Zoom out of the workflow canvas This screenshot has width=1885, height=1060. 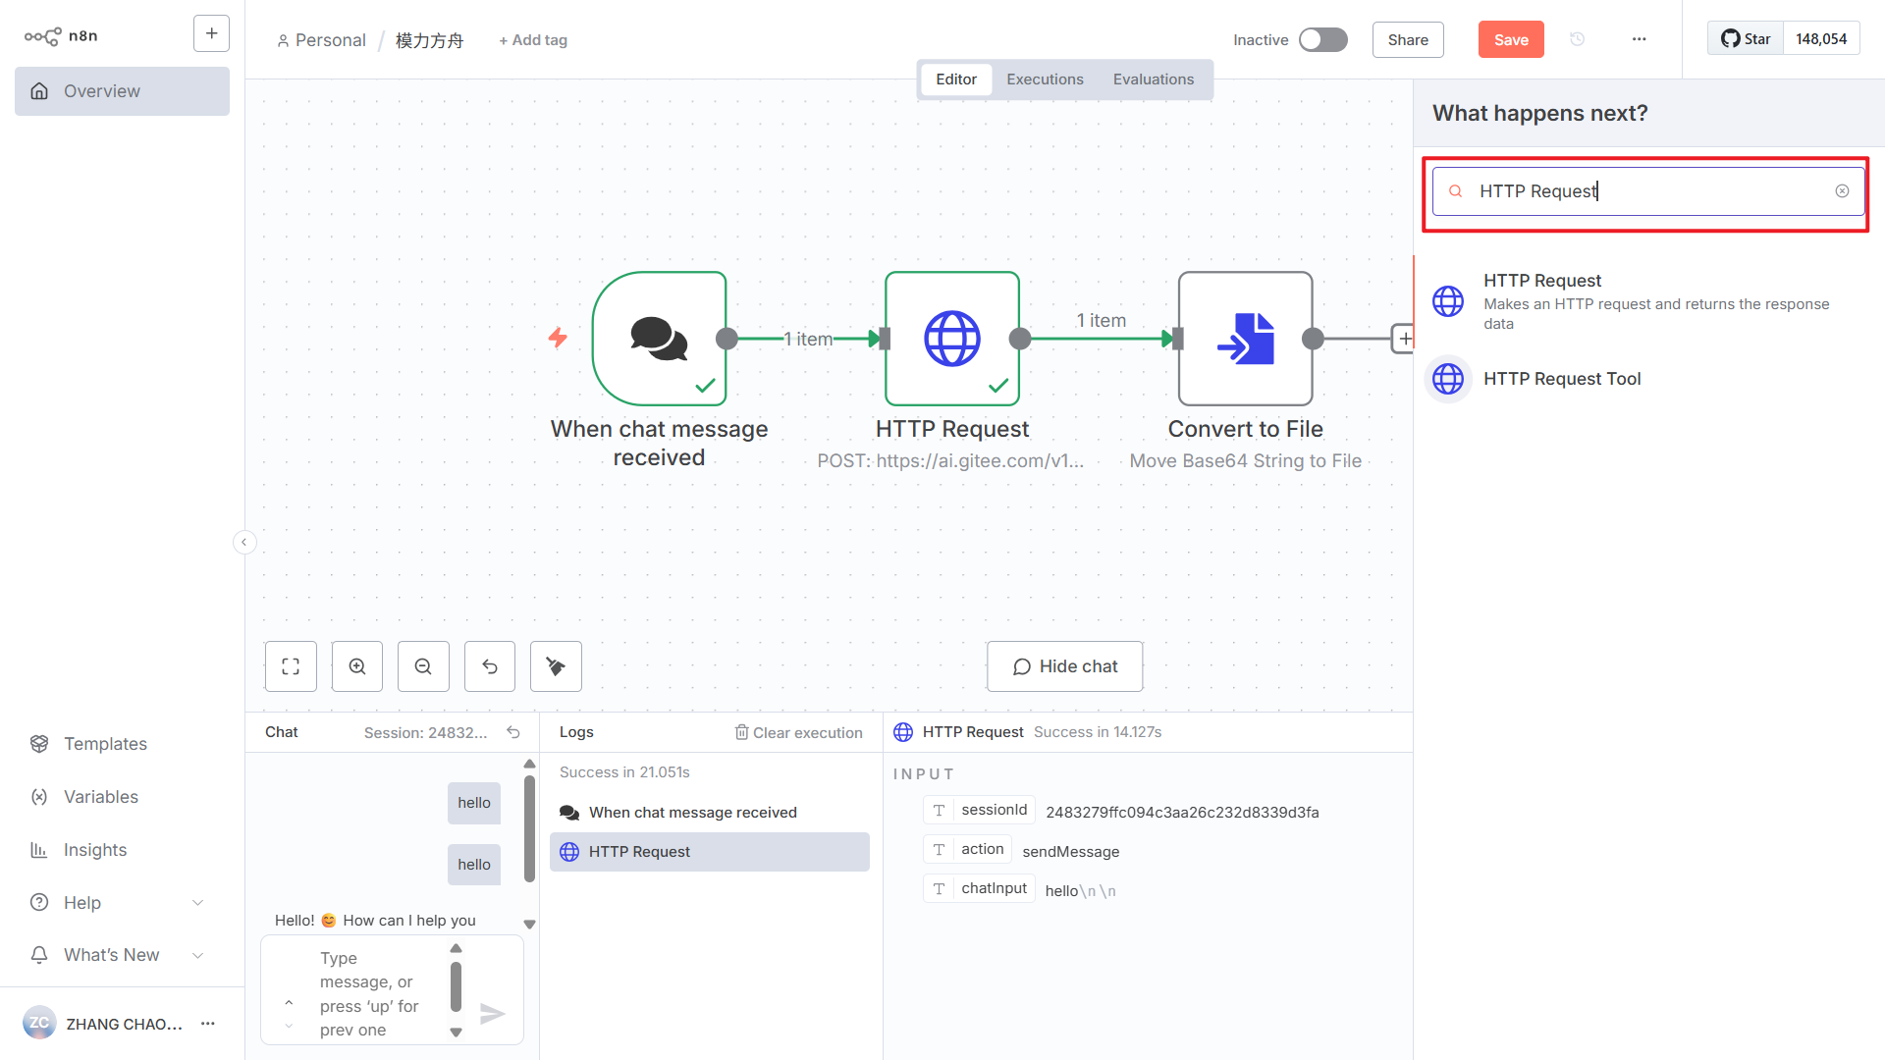(x=422, y=665)
